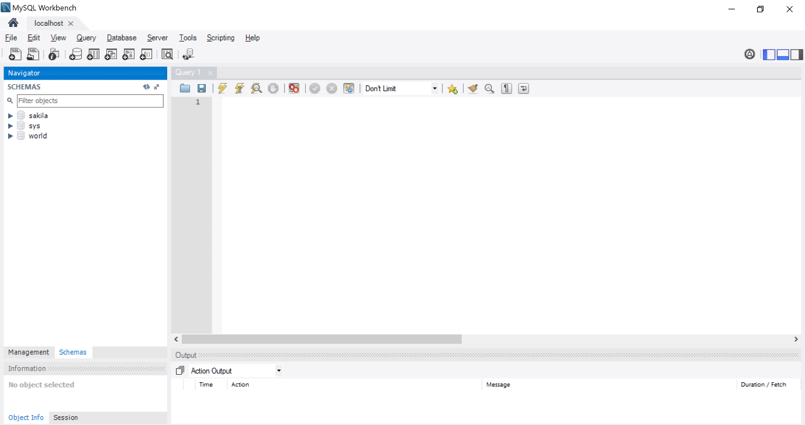805x425 pixels.
Task: Open script file in the query editor
Action: click(185, 88)
